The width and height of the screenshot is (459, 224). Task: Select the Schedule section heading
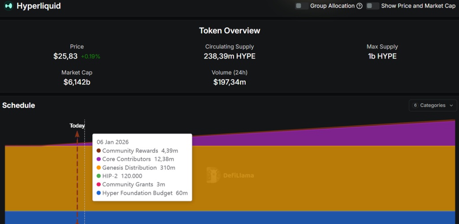coord(19,106)
